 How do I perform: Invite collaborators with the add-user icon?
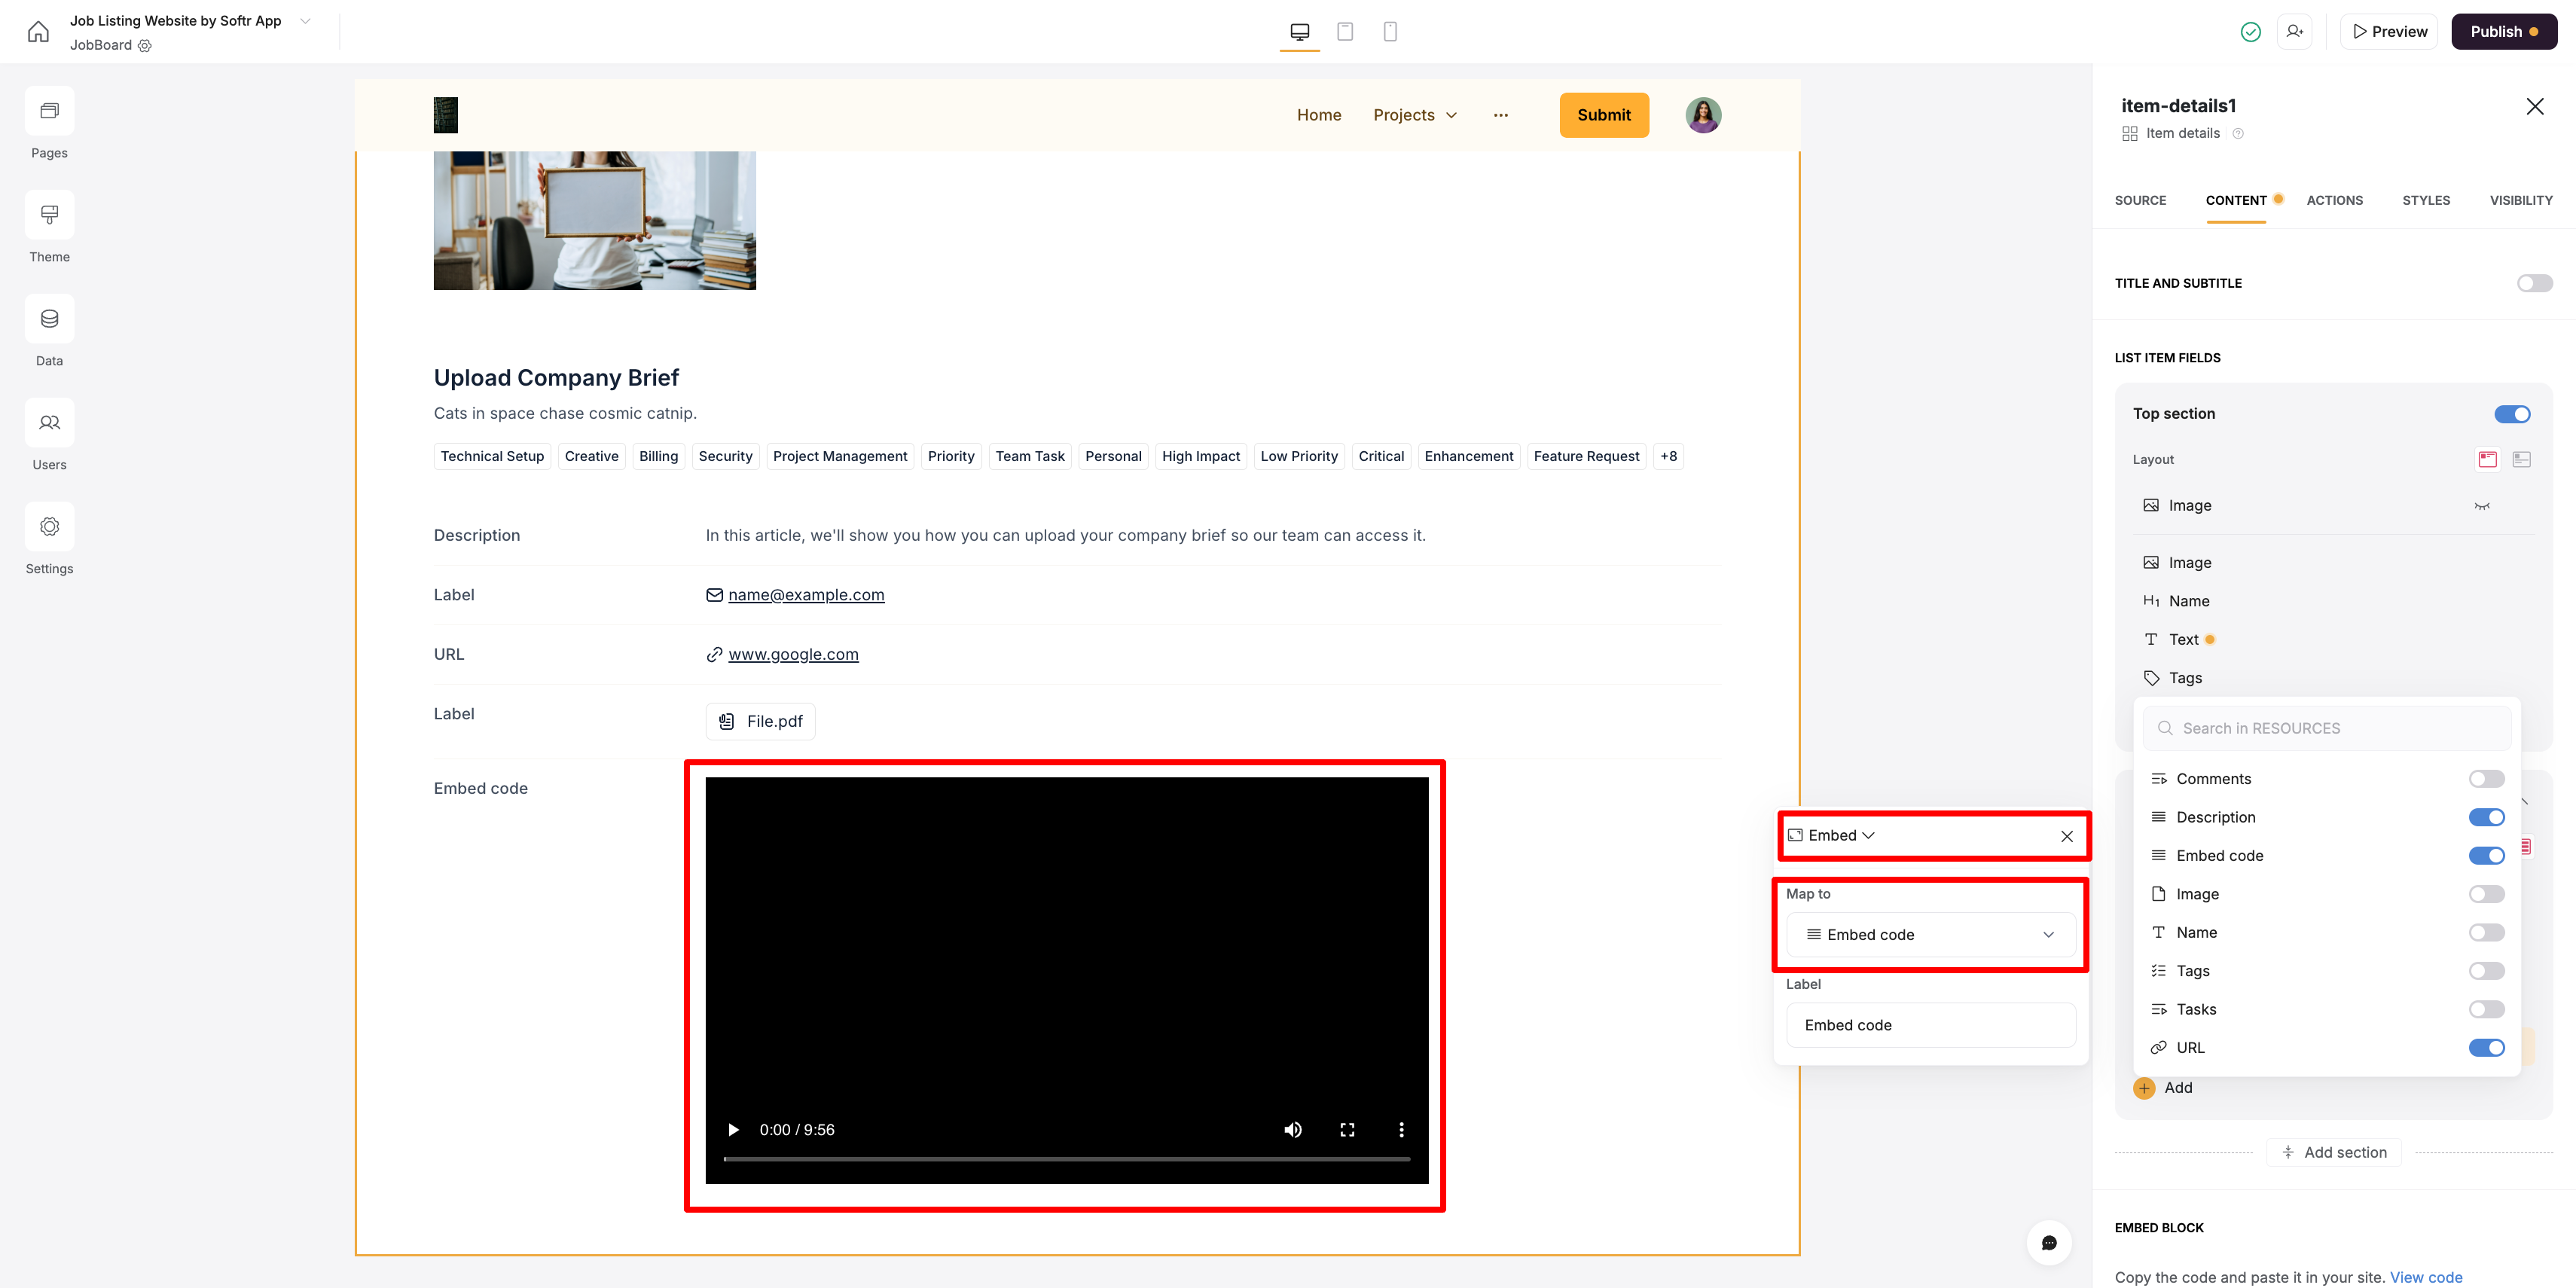(2294, 32)
